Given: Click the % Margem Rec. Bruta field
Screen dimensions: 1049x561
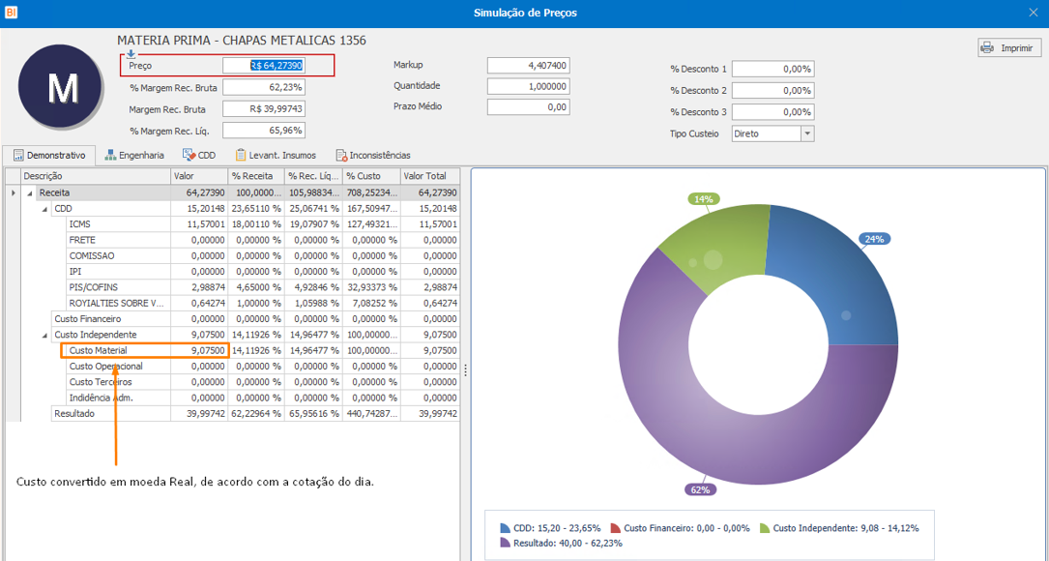Looking at the screenshot, I should pos(264,87).
